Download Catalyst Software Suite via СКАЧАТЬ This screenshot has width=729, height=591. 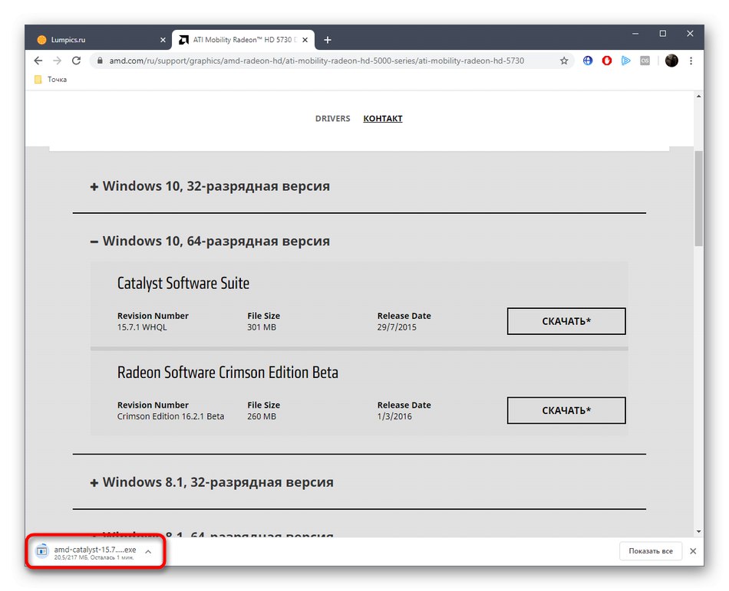(x=566, y=321)
